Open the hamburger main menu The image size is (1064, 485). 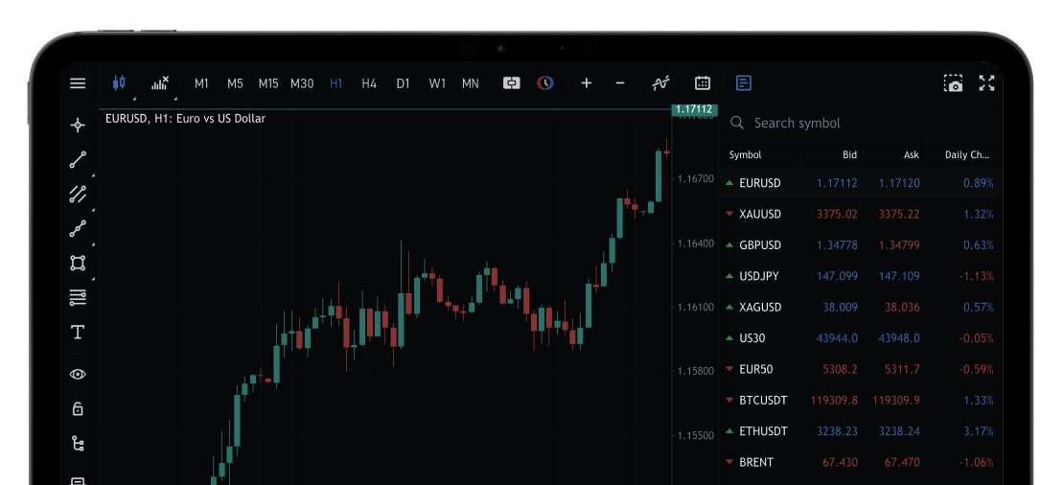point(78,83)
